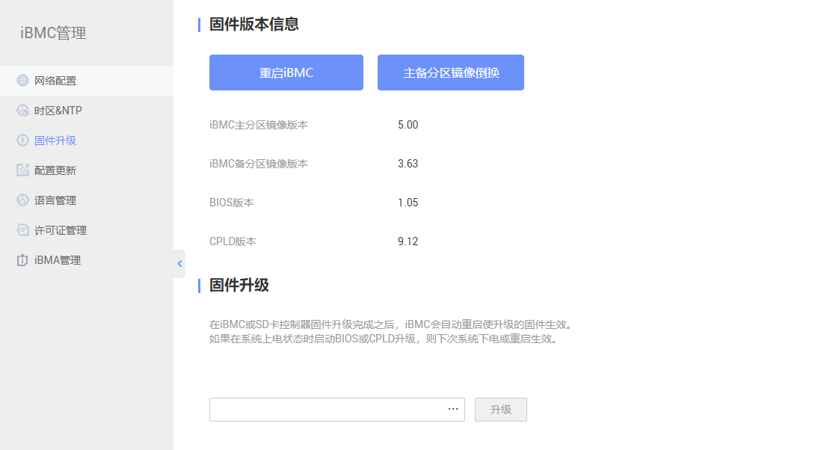Click the 升级 button
The width and height of the screenshot is (830, 450).
click(x=501, y=410)
